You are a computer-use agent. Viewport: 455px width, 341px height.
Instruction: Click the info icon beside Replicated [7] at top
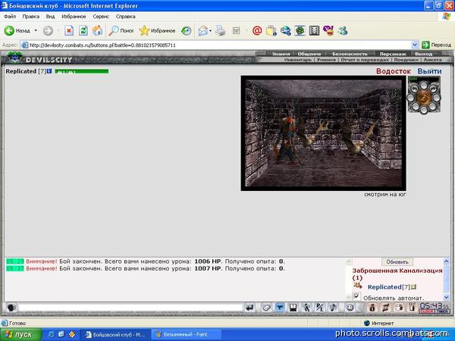[x=49, y=71]
